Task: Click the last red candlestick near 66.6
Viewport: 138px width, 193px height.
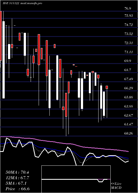Action: tap(107, 87)
